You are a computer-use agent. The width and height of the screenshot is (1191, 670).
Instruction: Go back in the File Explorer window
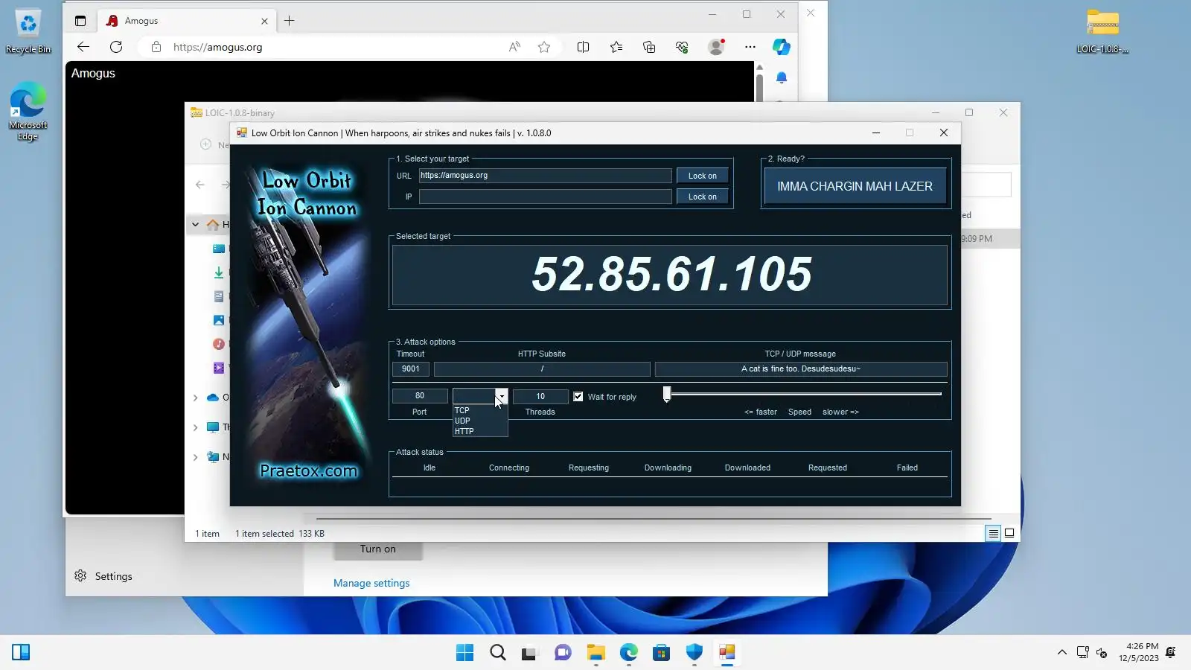(x=200, y=185)
